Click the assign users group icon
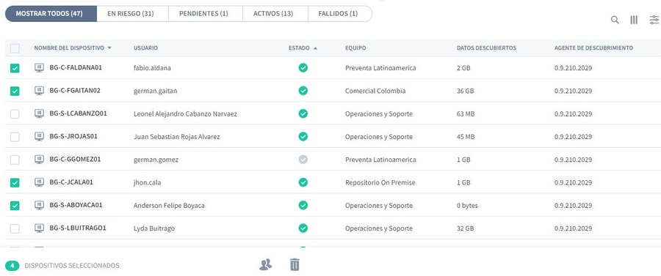The image size is (661, 276). tap(266, 265)
